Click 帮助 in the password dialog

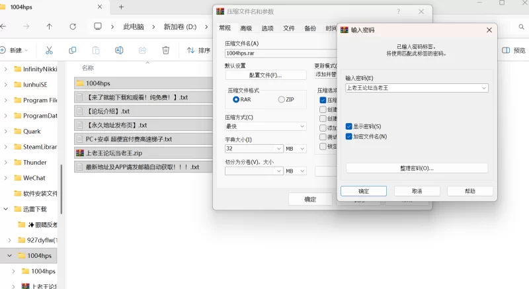[470, 191]
